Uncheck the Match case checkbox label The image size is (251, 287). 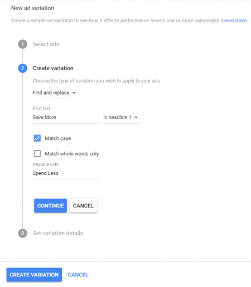coord(58,138)
